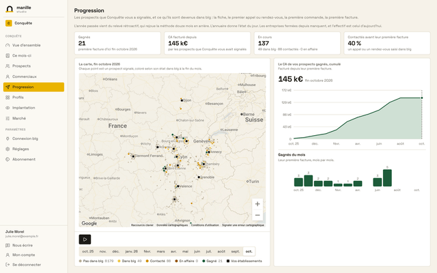Select mars on the month timeline
Image resolution: width=437 pixels, height=273 pixels.
(161, 251)
